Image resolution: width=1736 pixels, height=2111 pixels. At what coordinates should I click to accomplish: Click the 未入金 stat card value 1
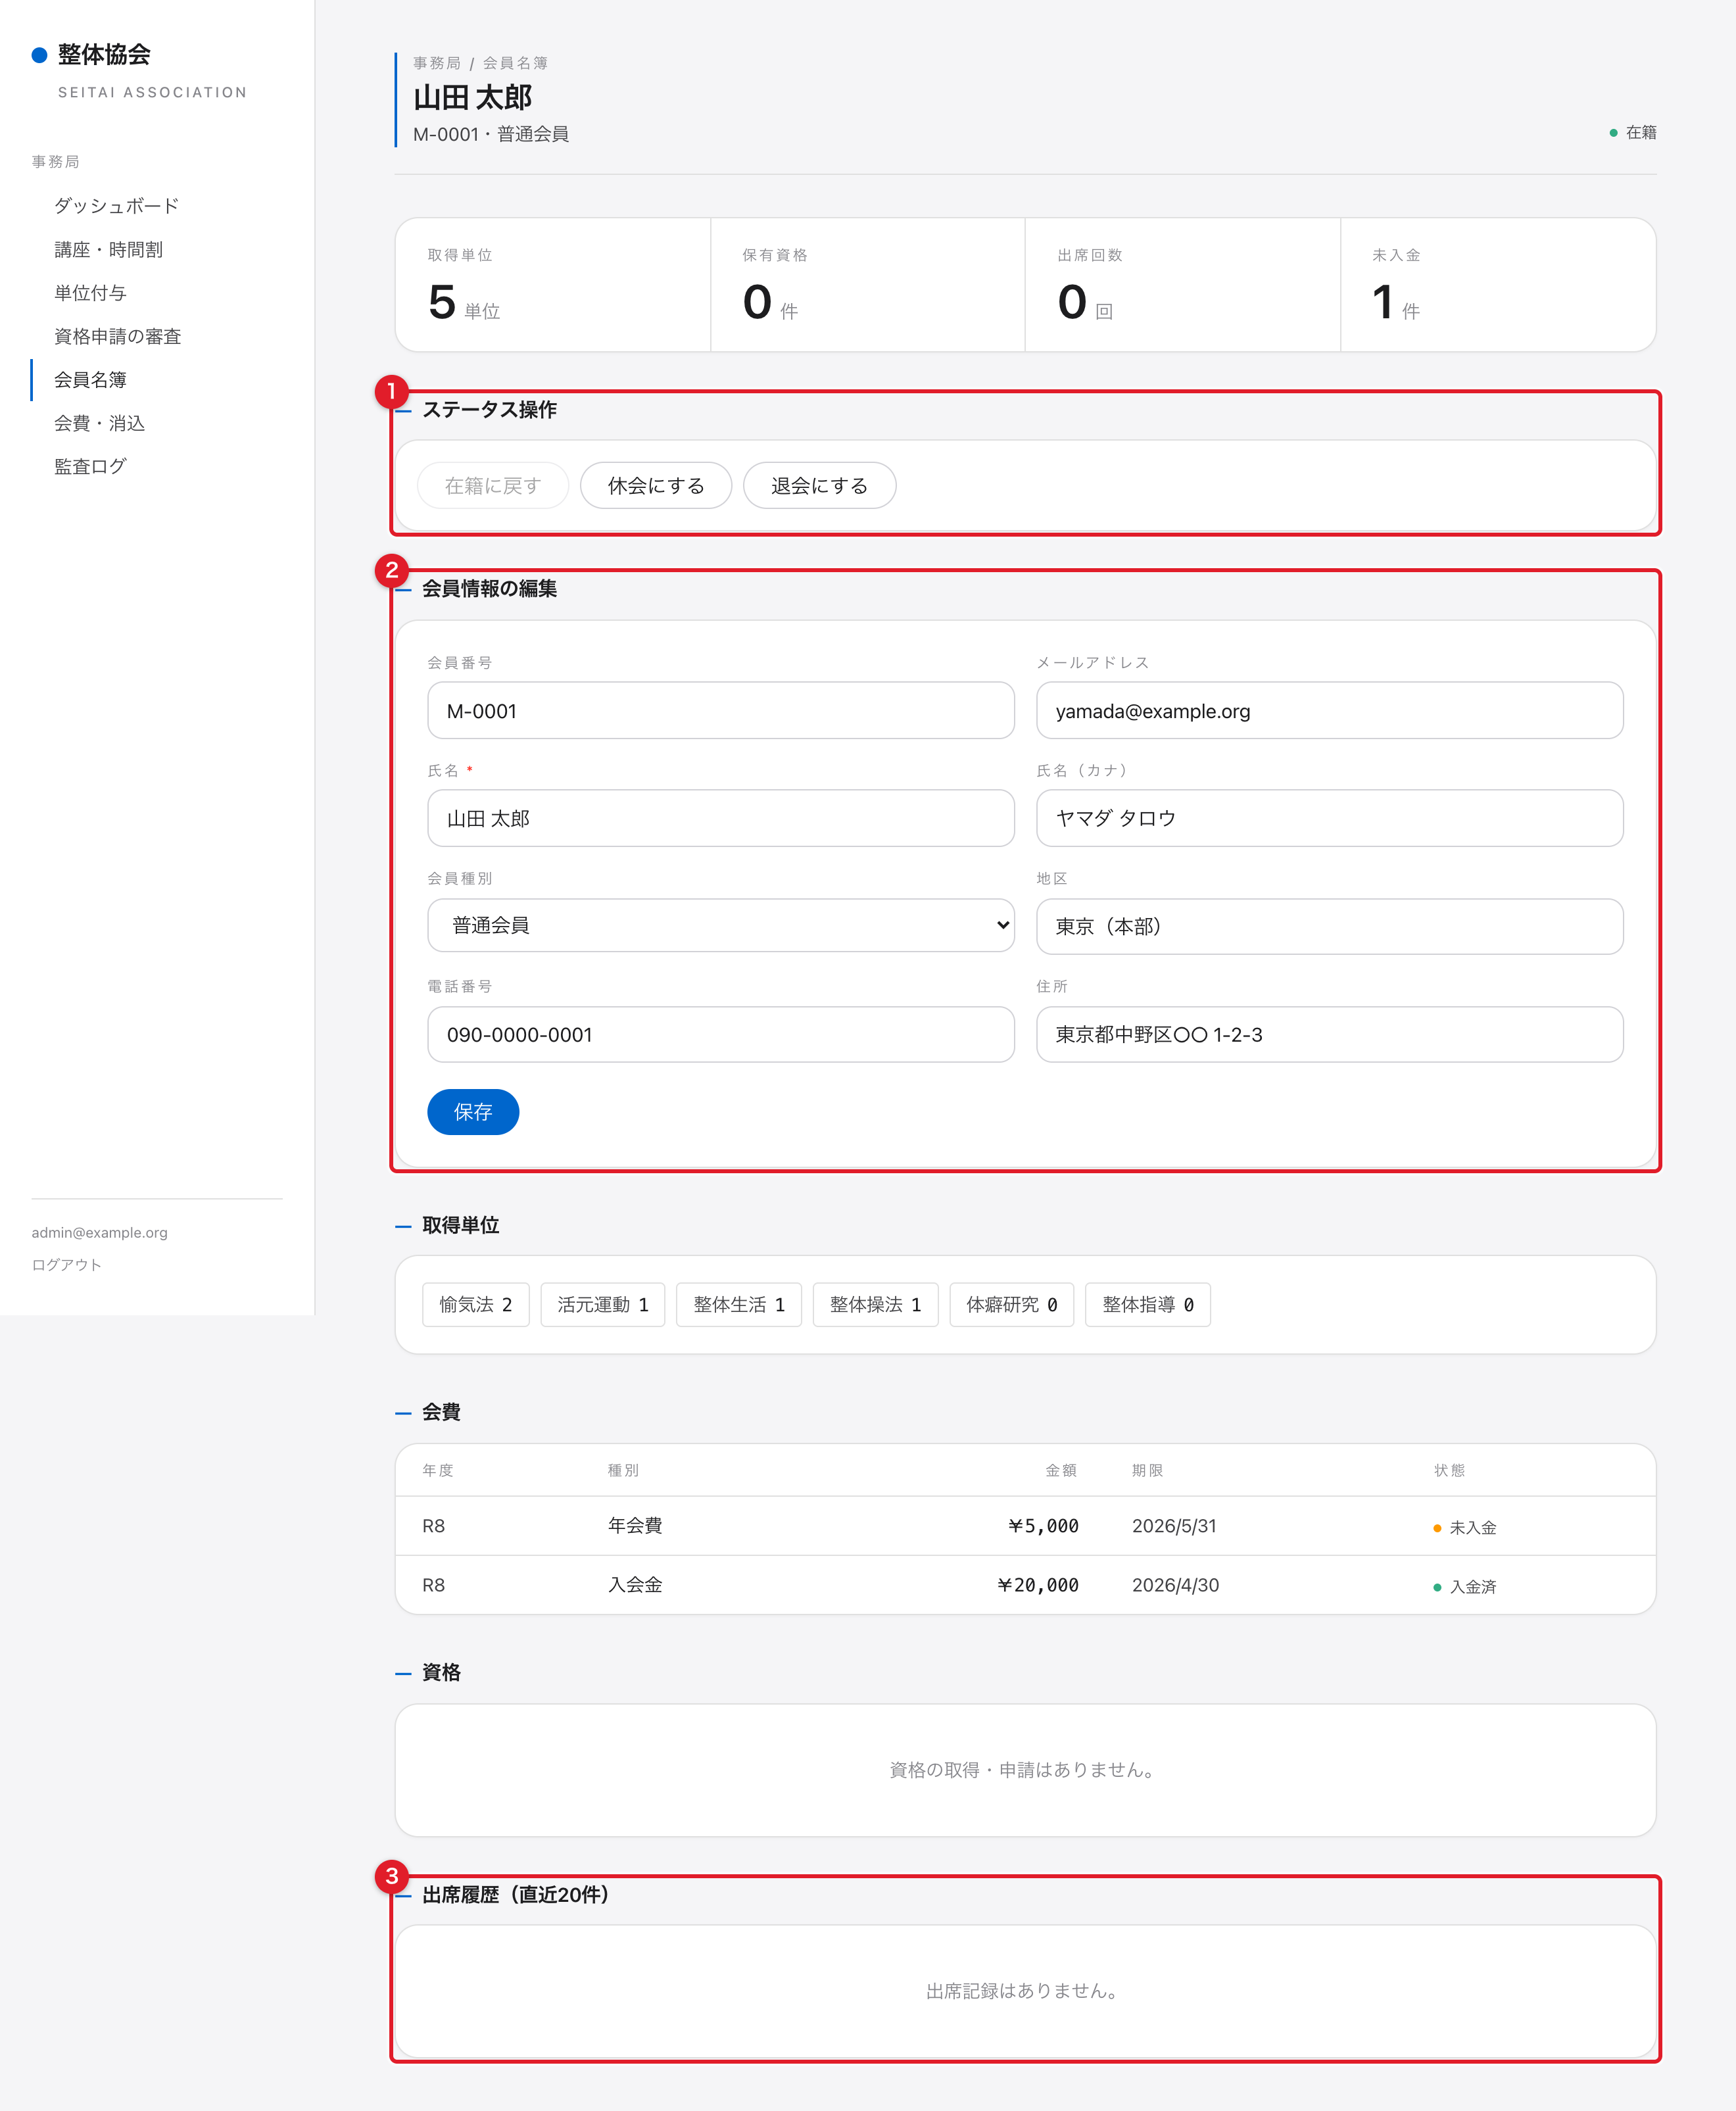coord(1383,302)
